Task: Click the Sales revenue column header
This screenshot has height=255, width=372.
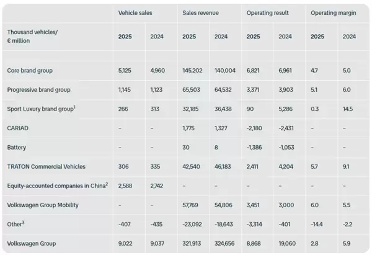Action: (x=200, y=12)
